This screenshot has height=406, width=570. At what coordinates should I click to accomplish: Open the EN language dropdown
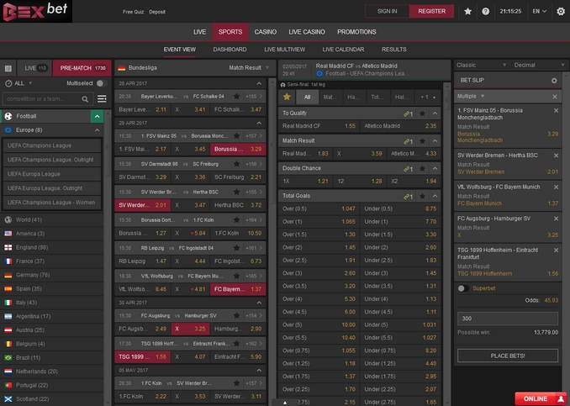[x=540, y=11]
